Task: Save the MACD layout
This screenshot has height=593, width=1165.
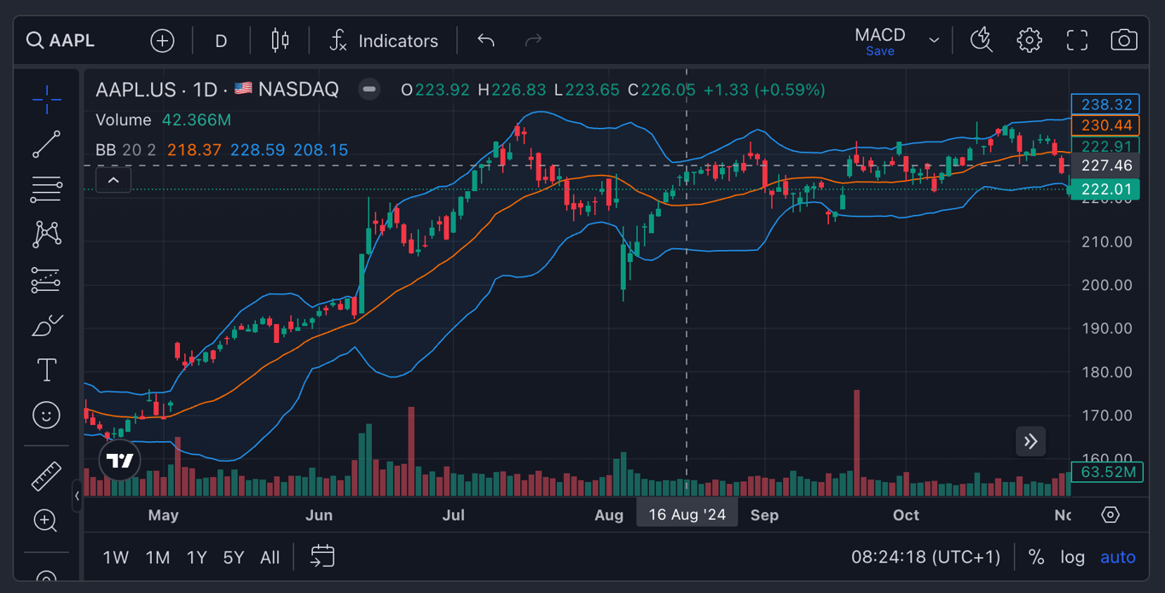Action: [x=880, y=51]
